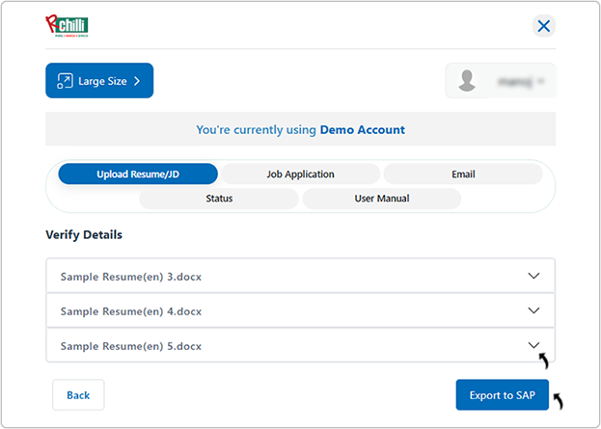Select the Upload Resume/JD tab
This screenshot has height=429, width=601.
pyautogui.click(x=137, y=174)
